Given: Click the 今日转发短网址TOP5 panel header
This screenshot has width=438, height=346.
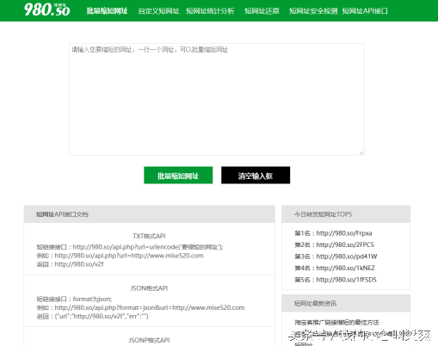Looking at the screenshot, I should (x=346, y=214).
